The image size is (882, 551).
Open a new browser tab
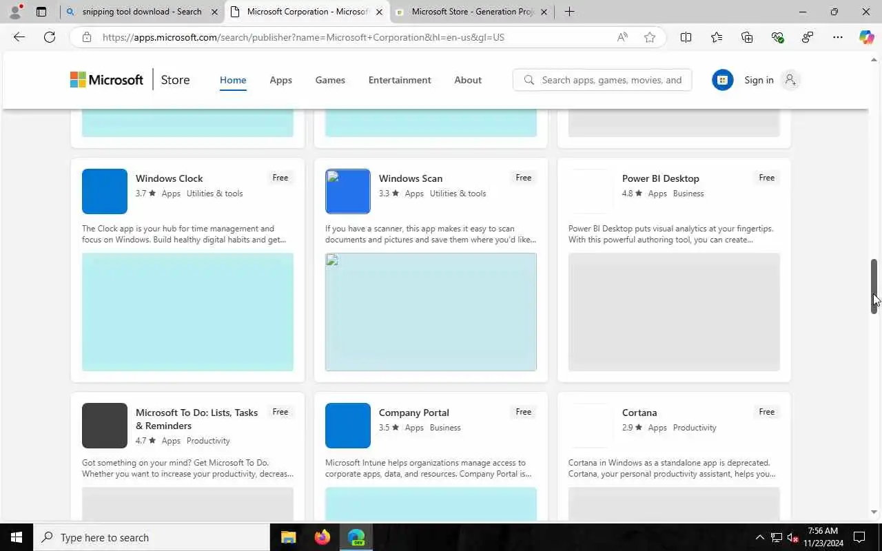coord(569,12)
